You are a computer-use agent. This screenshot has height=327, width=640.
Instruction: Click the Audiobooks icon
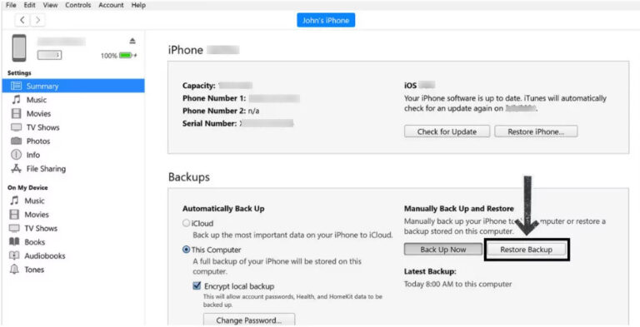14,255
